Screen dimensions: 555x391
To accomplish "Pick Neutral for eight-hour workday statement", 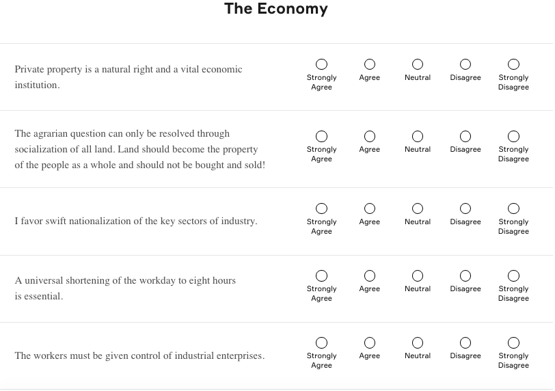I will click(418, 275).
